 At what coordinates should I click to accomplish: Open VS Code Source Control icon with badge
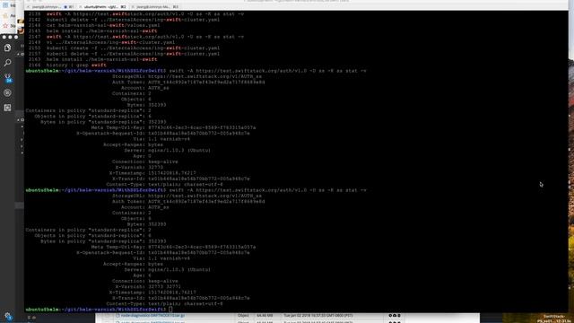(x=8, y=78)
